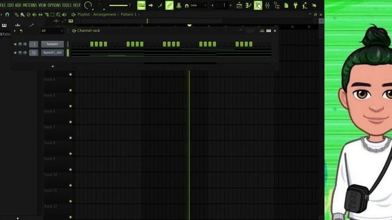Screen dimensions: 392x220
Task: Click Pattern 1 in the playlist breadcrumb
Action: pos(129,15)
